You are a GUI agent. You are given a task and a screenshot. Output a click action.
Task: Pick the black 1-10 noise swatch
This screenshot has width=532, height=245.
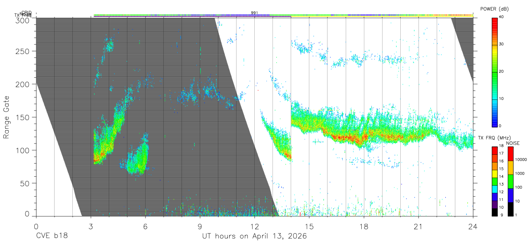(x=510, y=209)
